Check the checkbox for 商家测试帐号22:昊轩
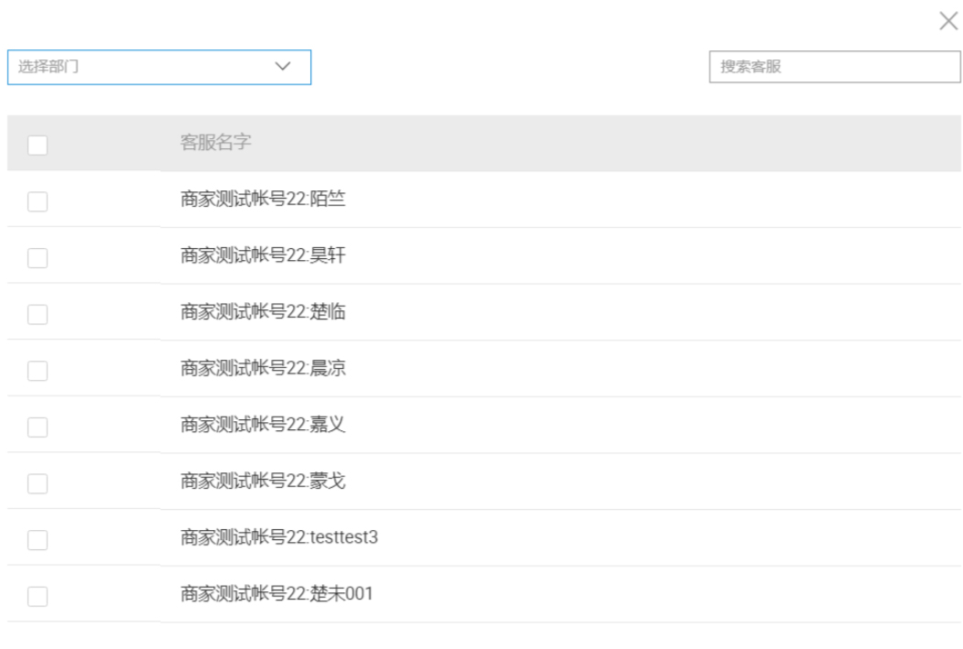963x649 pixels. pyautogui.click(x=38, y=257)
